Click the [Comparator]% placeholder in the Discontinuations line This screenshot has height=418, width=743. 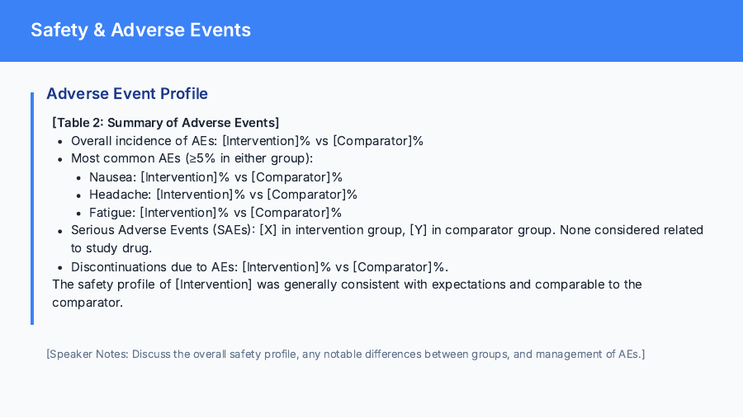400,266
